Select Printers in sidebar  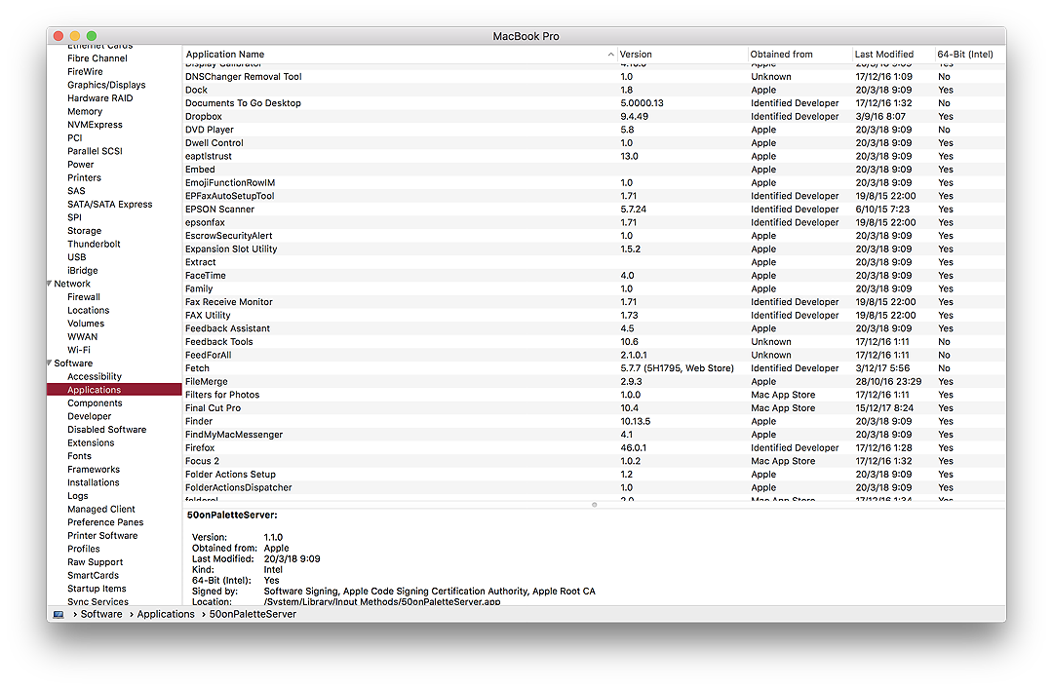click(x=84, y=178)
